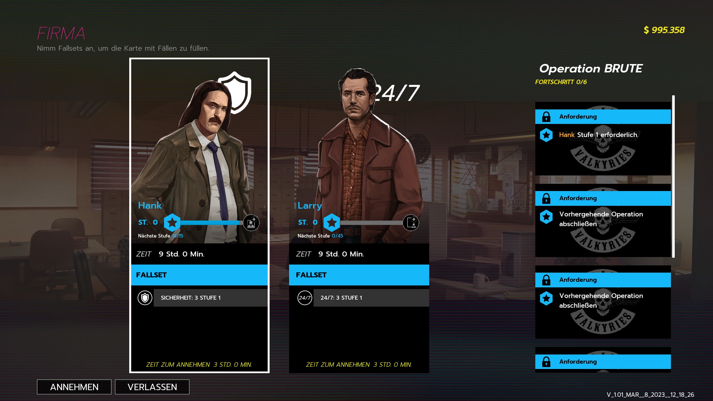
Task: Open Hank's next-level portrait reward icon
Action: click(x=251, y=223)
